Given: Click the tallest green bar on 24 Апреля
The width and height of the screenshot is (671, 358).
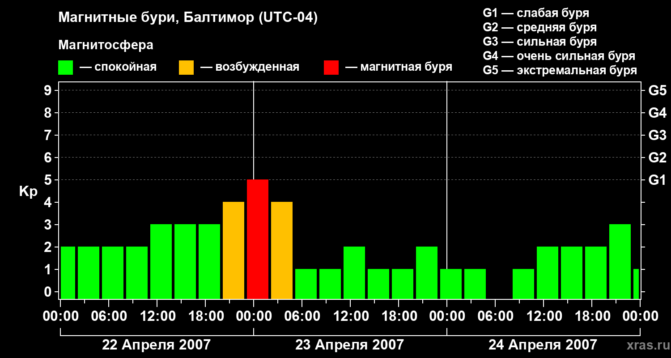Looking at the screenshot, I should (620, 262).
